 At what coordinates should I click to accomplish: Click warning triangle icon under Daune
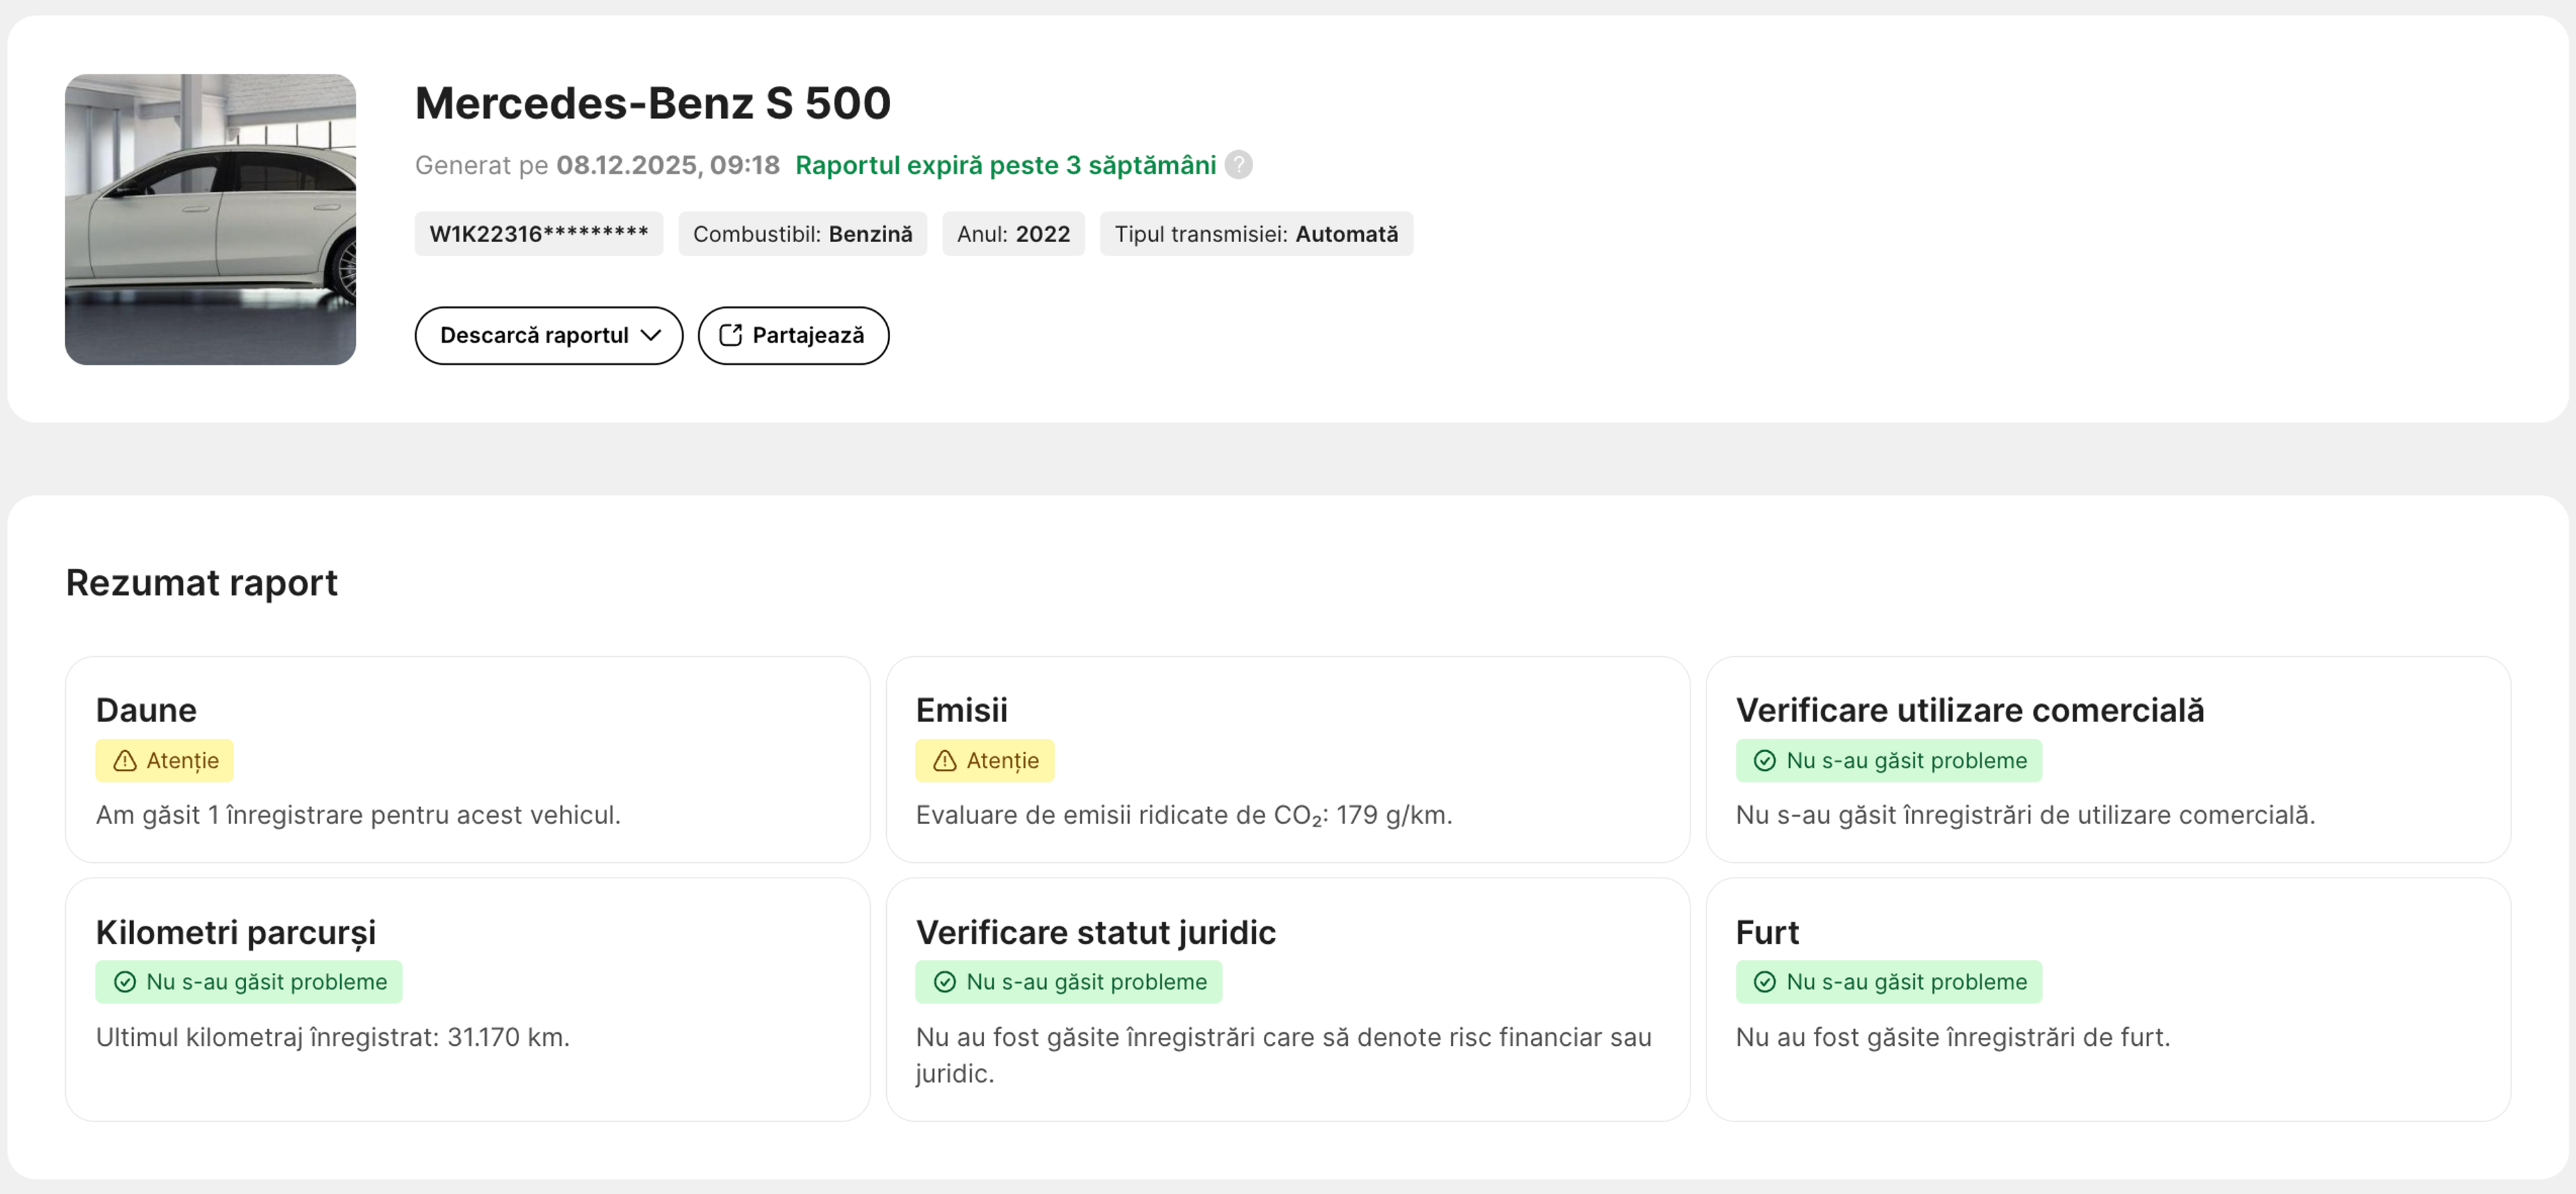[124, 762]
